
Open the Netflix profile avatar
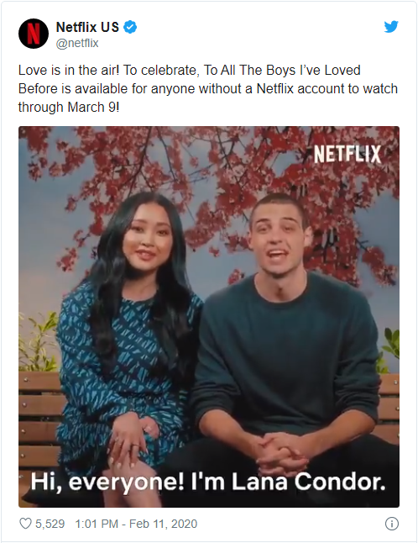34,34
